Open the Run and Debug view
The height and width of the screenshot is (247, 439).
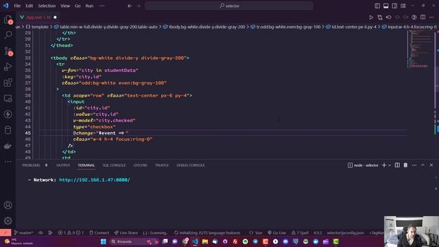coord(8,67)
